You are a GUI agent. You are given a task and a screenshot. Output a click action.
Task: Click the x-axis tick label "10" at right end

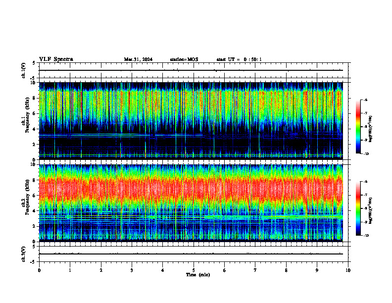348,270
